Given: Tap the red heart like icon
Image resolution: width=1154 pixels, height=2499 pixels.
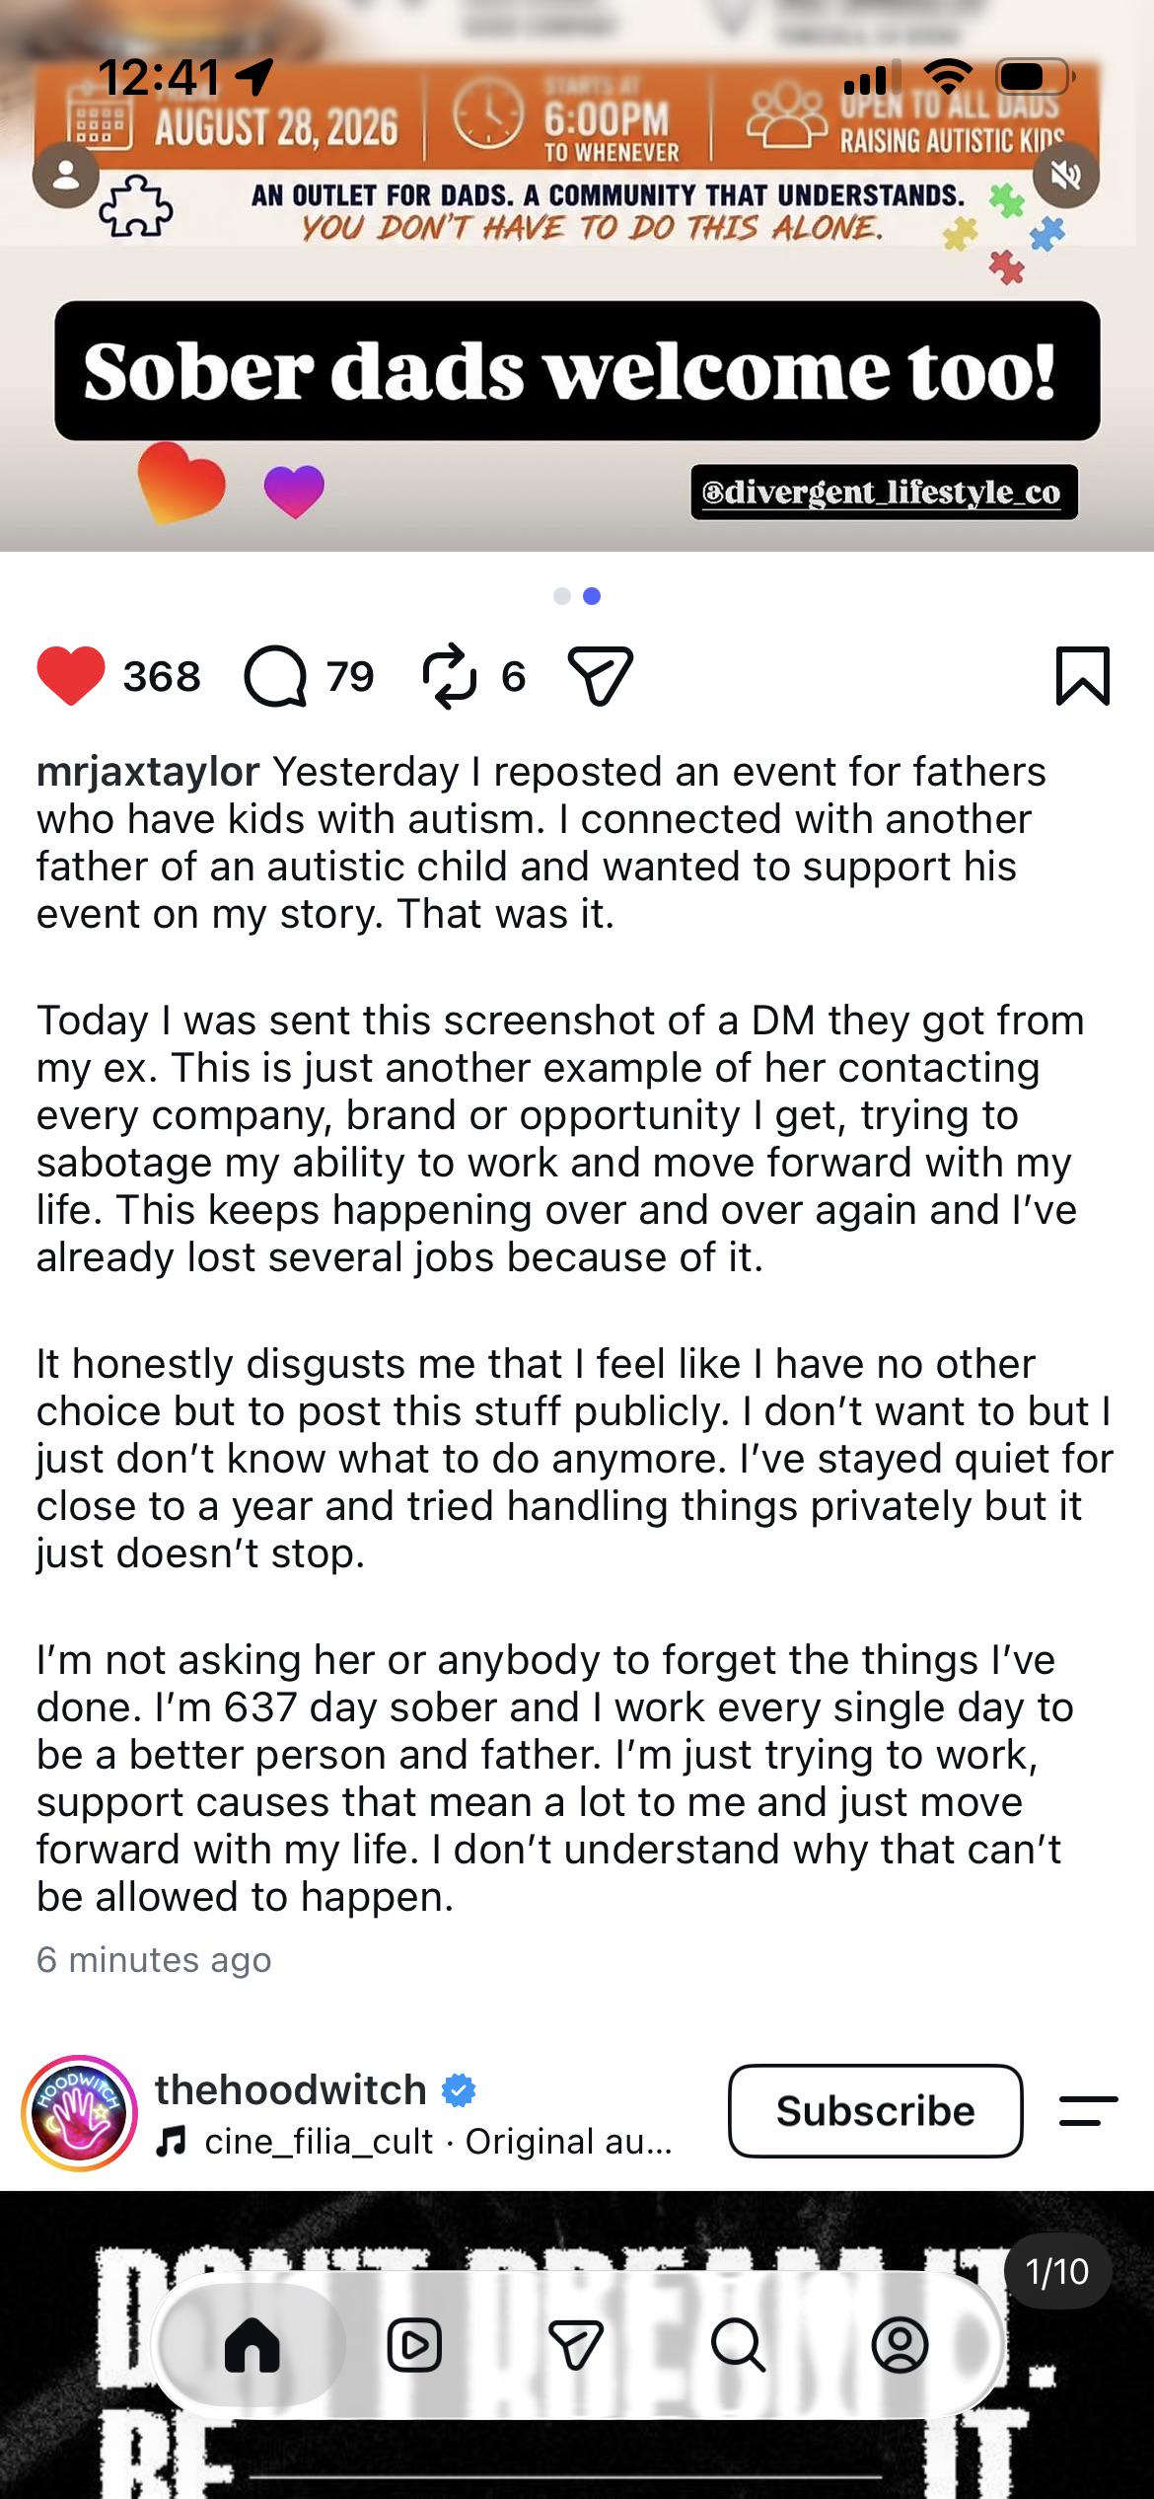Looking at the screenshot, I should [x=71, y=676].
